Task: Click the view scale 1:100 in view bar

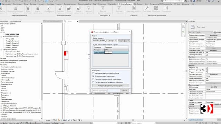Action: click(x=48, y=120)
